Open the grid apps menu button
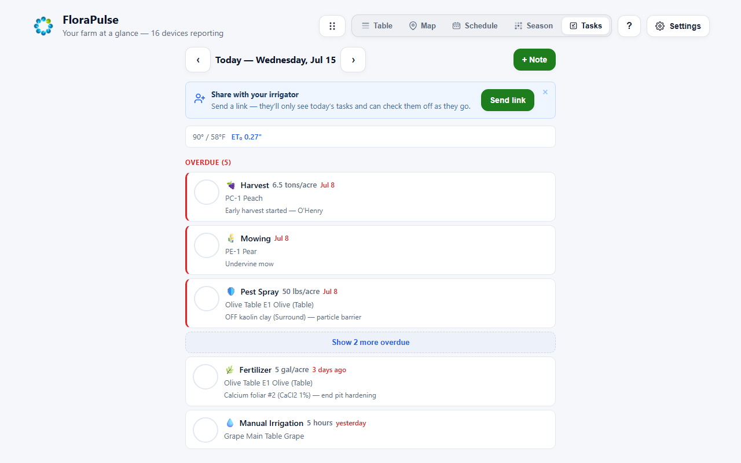Image resolution: width=741 pixels, height=463 pixels. 332,26
